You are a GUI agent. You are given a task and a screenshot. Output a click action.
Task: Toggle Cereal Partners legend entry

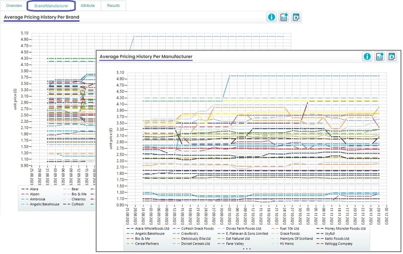click(x=143, y=243)
